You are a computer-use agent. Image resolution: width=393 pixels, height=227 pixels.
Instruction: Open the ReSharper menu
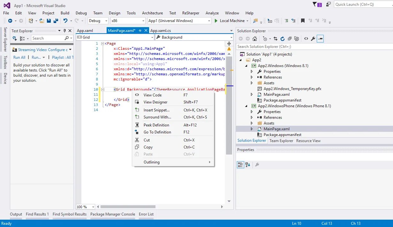pyautogui.click(x=191, y=13)
